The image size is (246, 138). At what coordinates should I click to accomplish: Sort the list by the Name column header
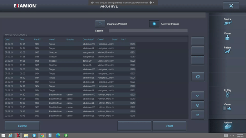(x=52, y=40)
